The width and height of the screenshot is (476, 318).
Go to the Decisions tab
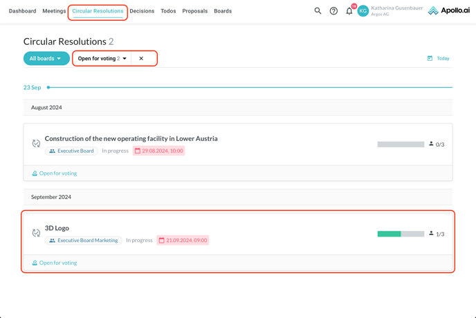[142, 11]
